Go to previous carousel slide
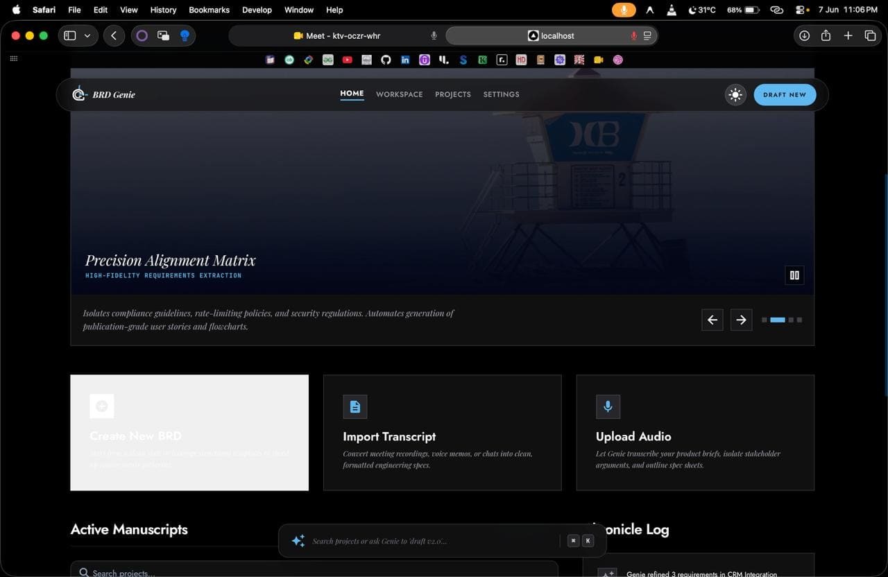The image size is (888, 577). [712, 320]
